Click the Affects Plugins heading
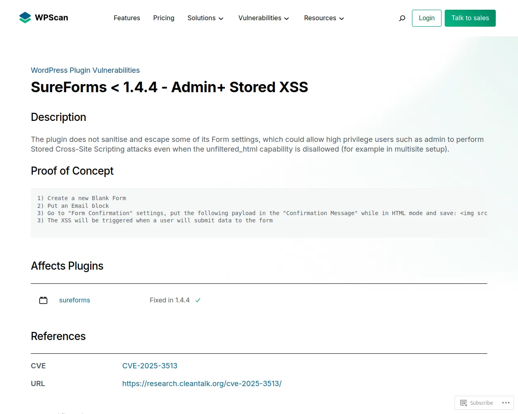The height and width of the screenshot is (414, 518). pyautogui.click(x=67, y=266)
